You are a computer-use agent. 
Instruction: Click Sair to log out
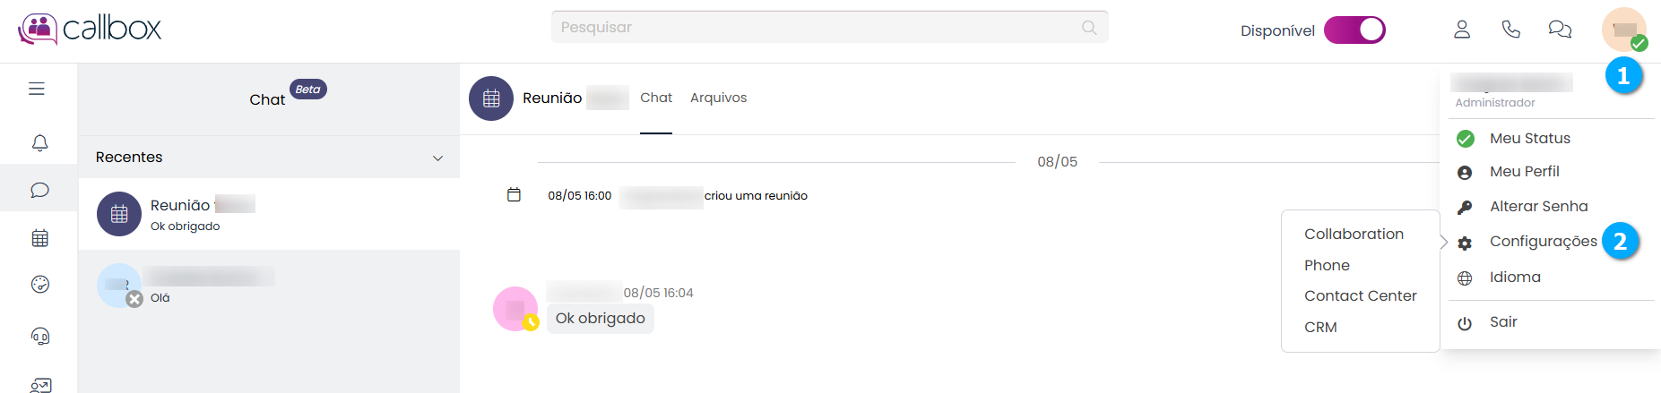point(1502,322)
